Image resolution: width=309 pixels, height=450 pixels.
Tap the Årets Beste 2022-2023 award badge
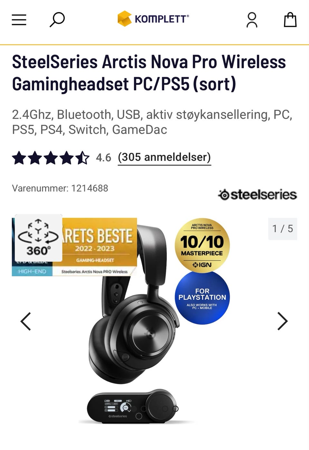pyautogui.click(x=99, y=247)
